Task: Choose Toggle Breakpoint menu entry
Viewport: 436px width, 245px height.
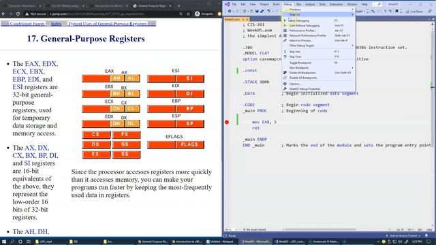Action: (x=318, y=63)
